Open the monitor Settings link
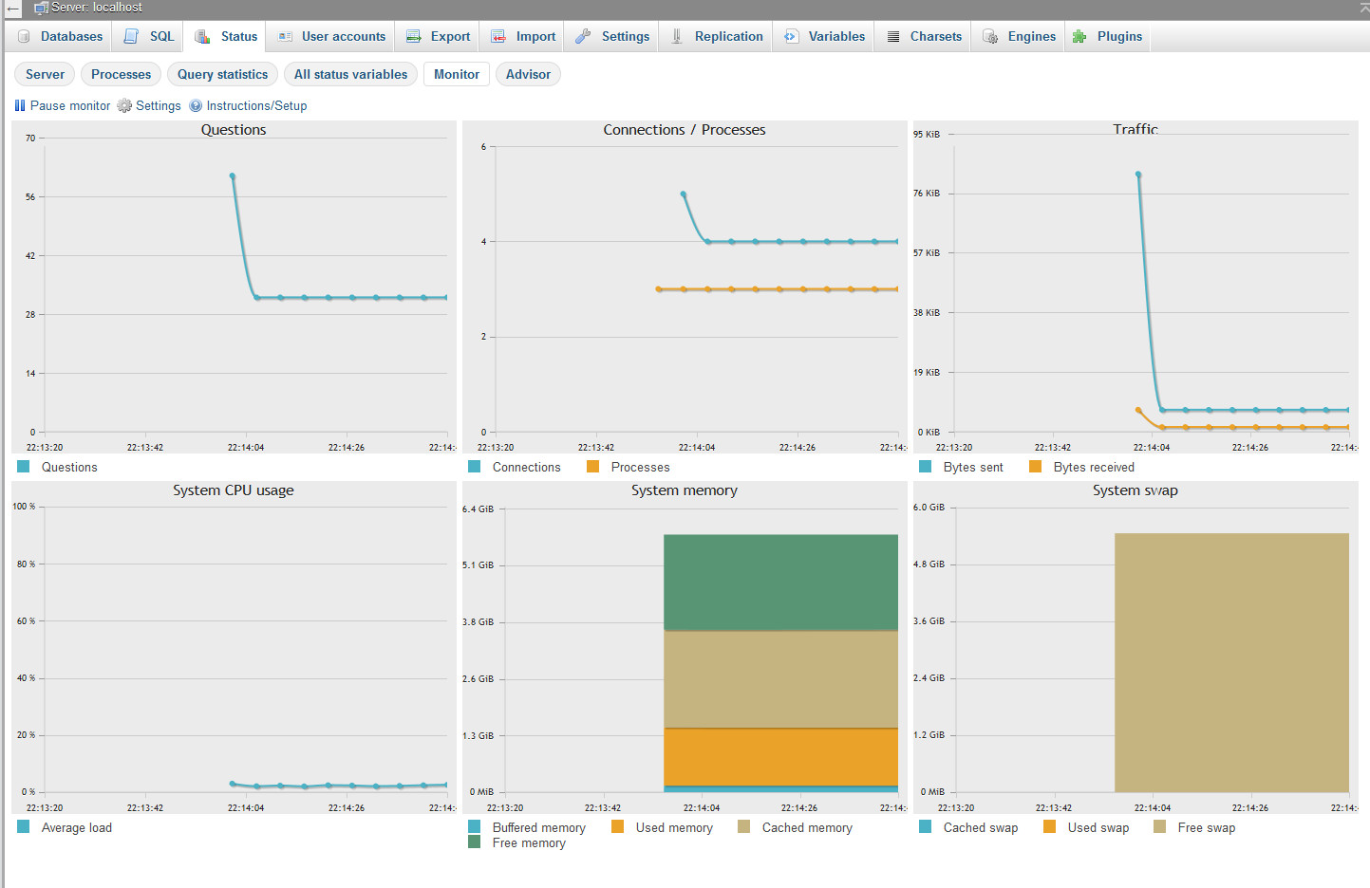1370x888 pixels. (158, 105)
